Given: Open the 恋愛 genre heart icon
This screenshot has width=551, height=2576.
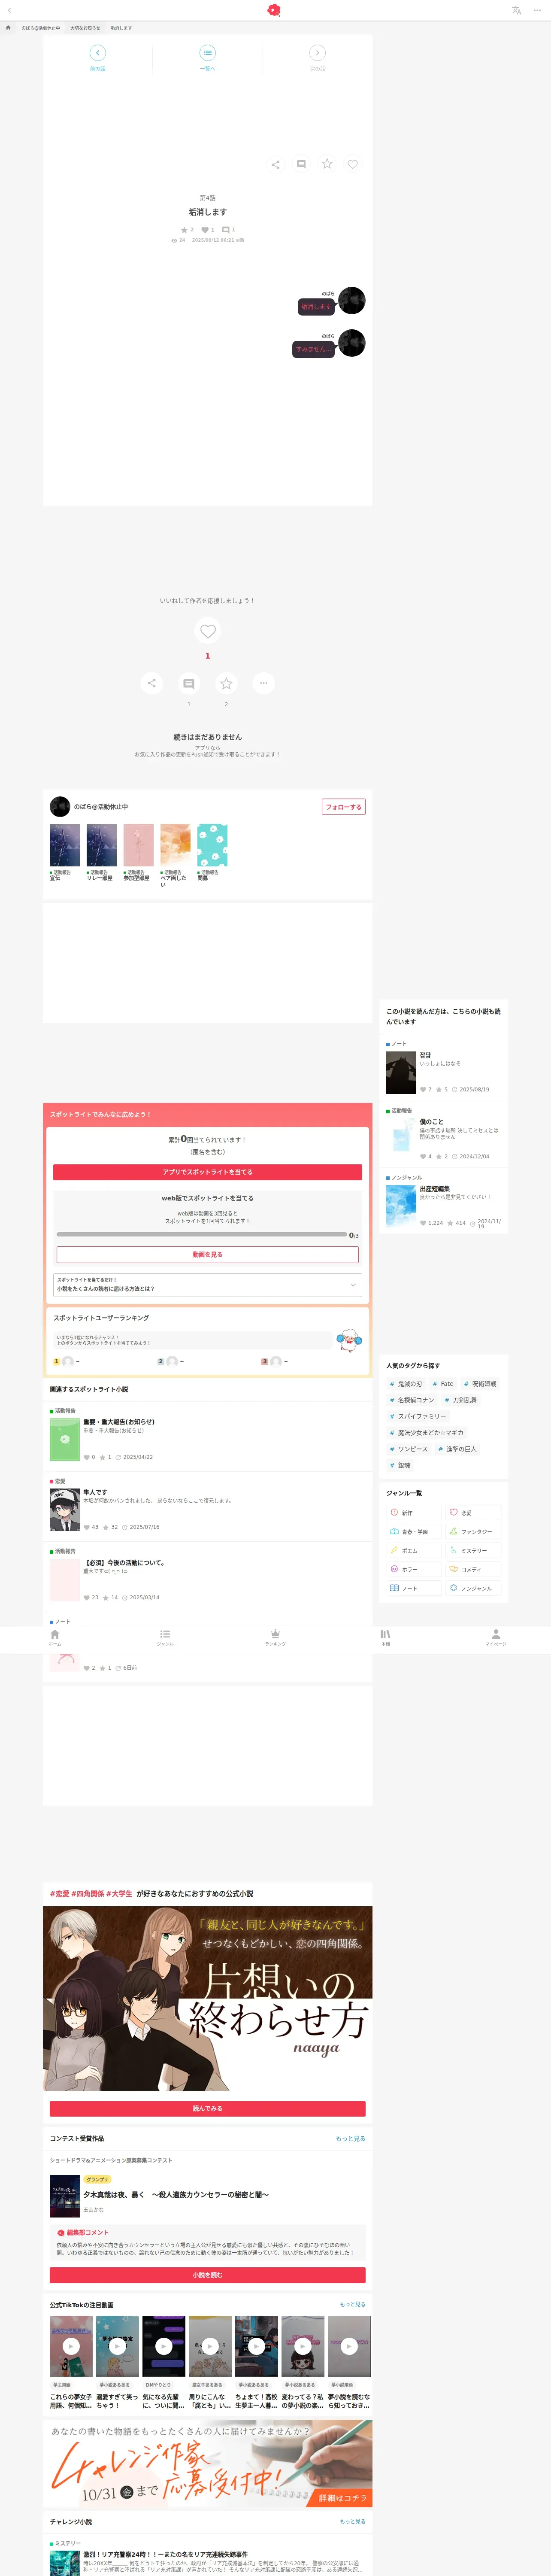Looking at the screenshot, I should click(454, 1513).
